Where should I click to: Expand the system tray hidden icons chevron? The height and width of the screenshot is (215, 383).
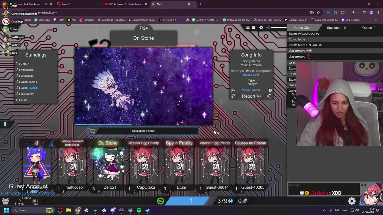[324, 210]
